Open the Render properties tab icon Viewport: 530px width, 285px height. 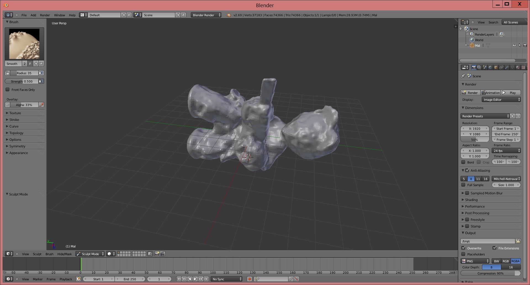pos(474,67)
